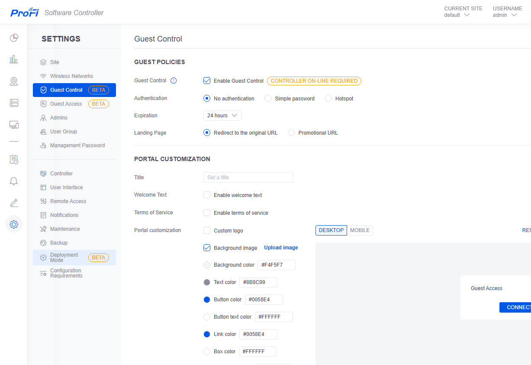Click the Upload image link
The image size is (531, 365).
pos(281,248)
